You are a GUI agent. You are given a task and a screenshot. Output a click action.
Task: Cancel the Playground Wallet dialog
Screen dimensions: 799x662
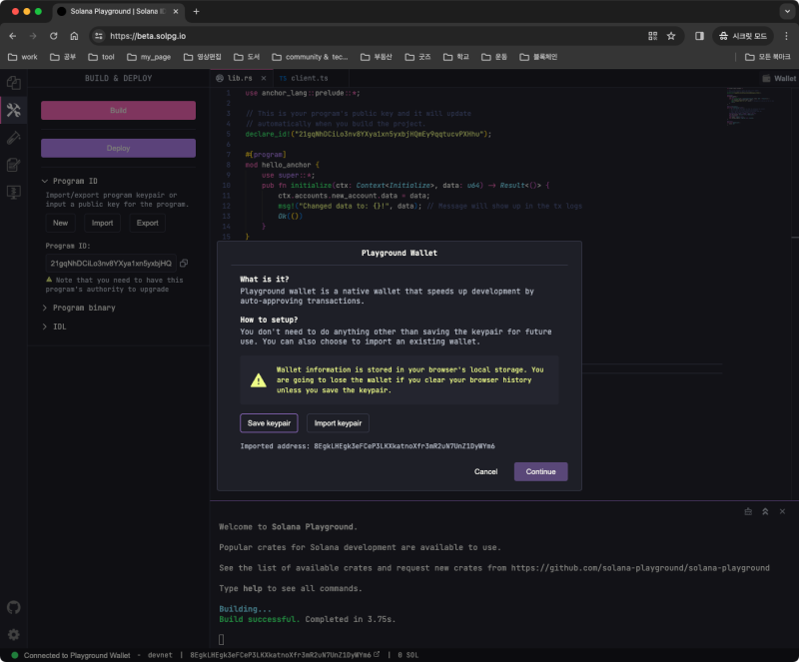tap(485, 471)
